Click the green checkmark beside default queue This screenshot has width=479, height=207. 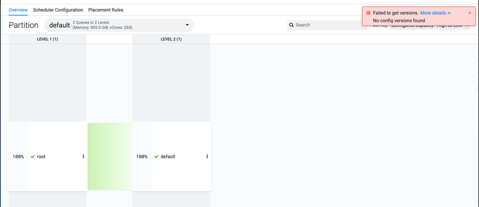tap(156, 157)
